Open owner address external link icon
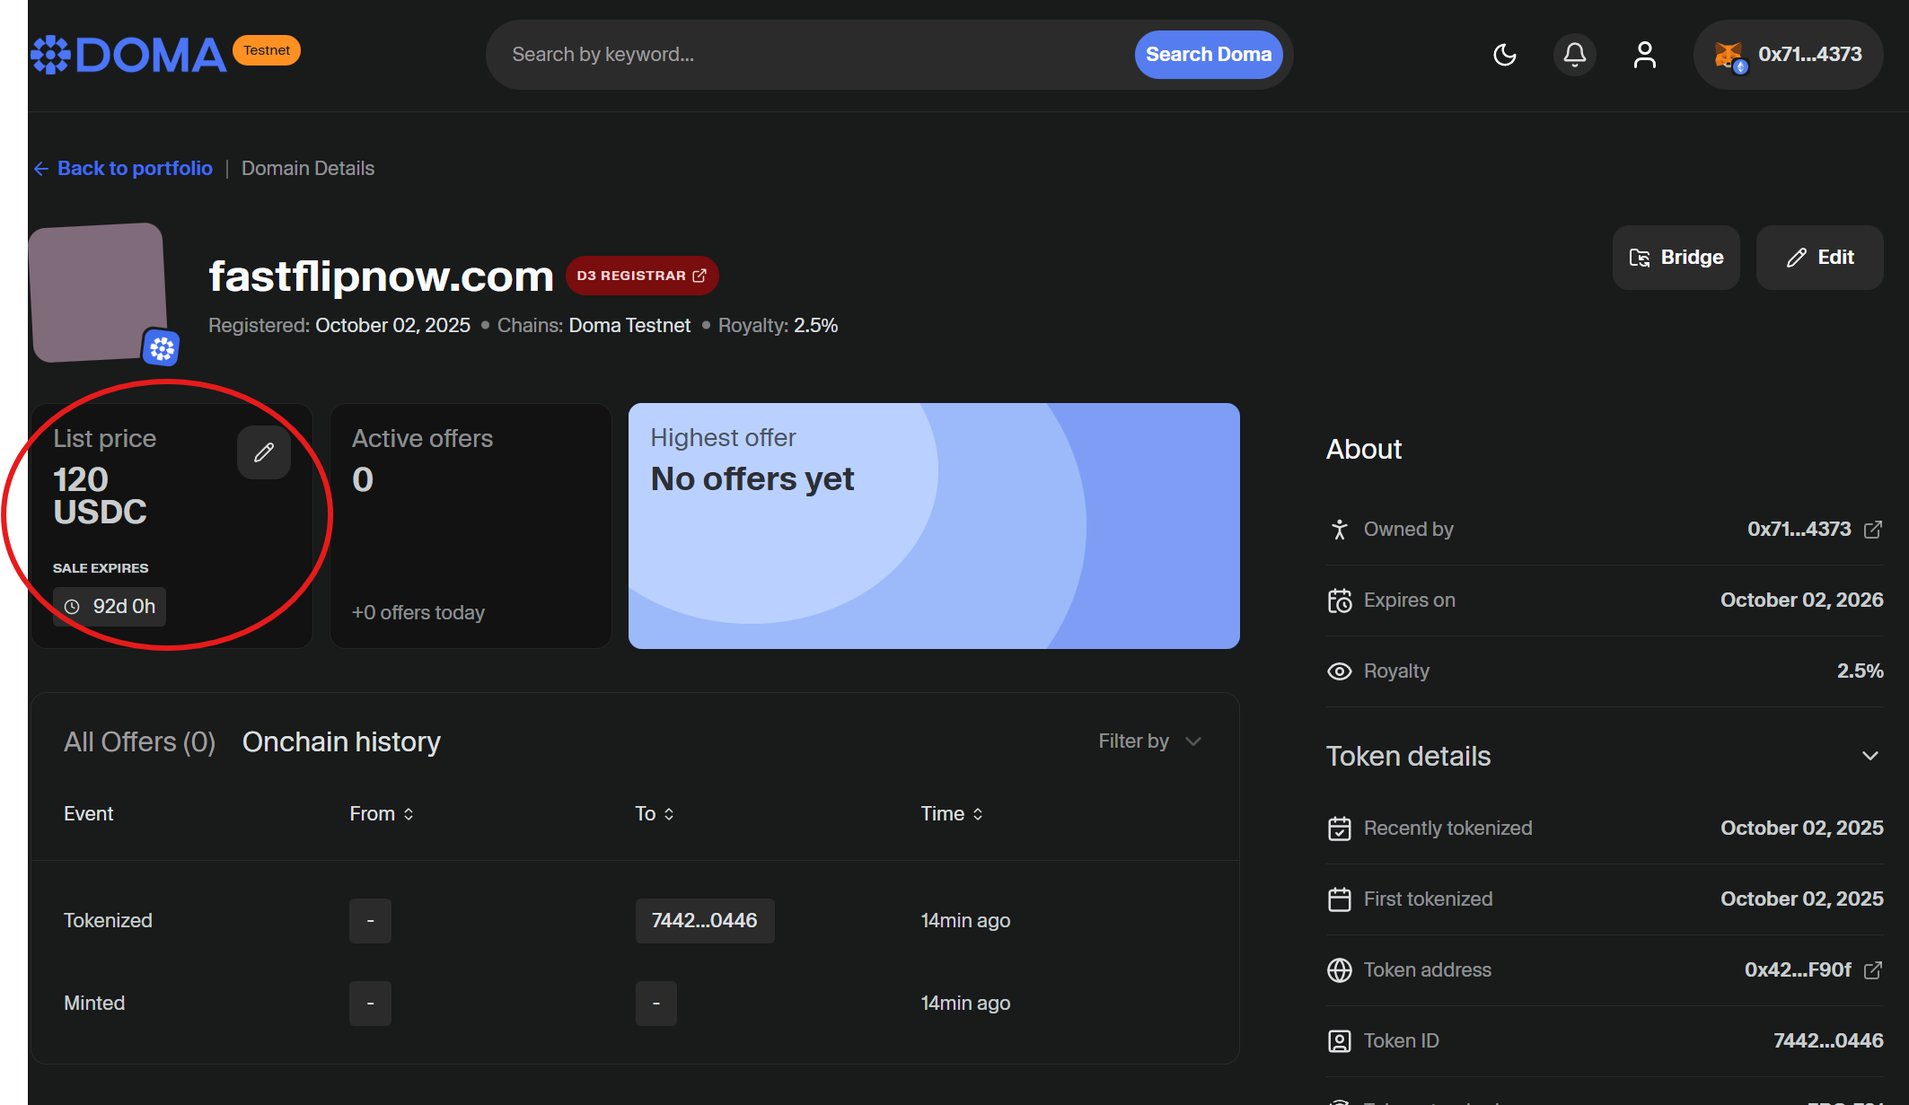 [1873, 530]
